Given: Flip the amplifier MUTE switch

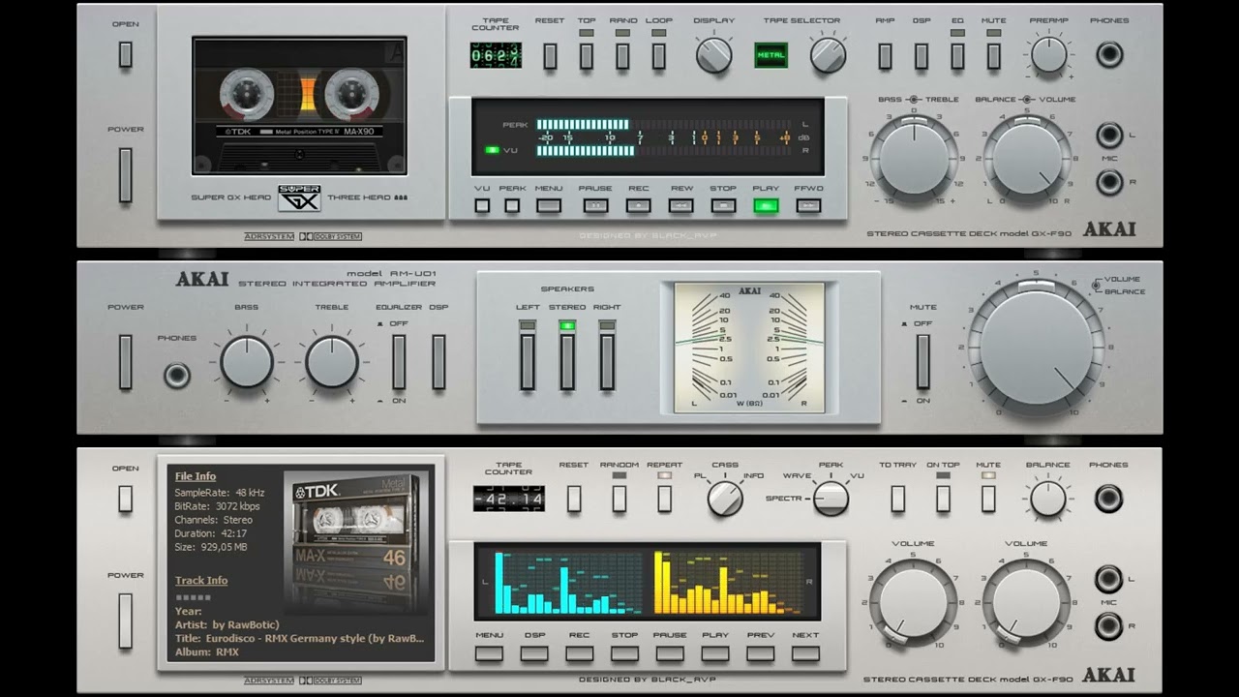Looking at the screenshot, I should pos(923,362).
